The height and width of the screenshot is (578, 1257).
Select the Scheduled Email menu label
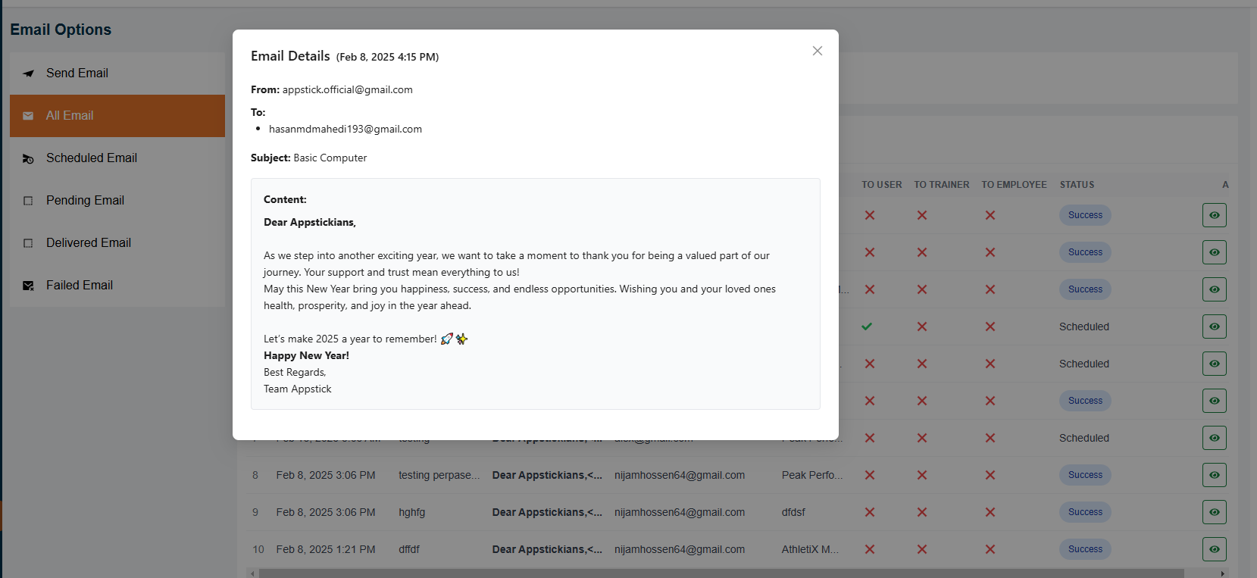91,158
